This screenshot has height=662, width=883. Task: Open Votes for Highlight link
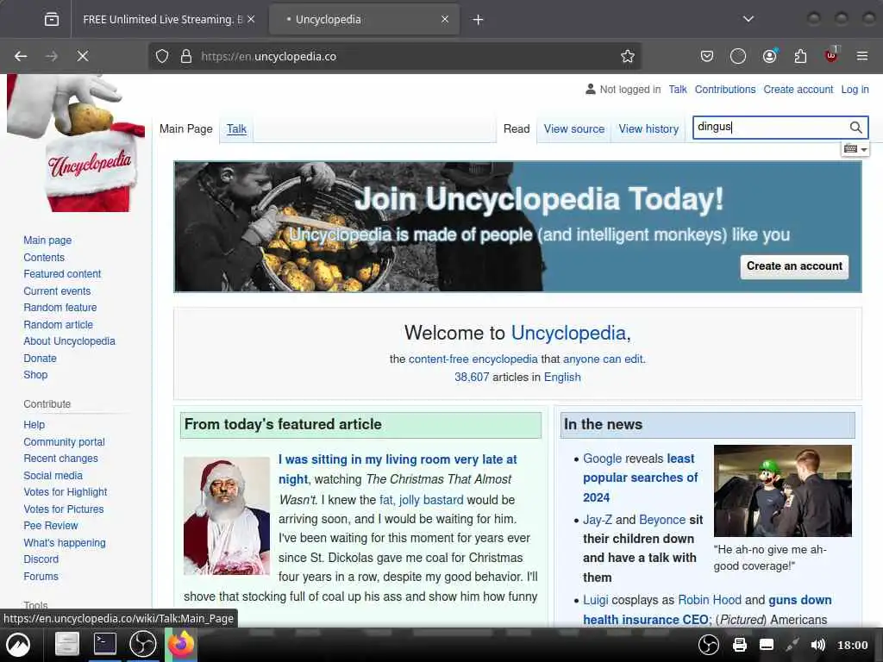[65, 492]
